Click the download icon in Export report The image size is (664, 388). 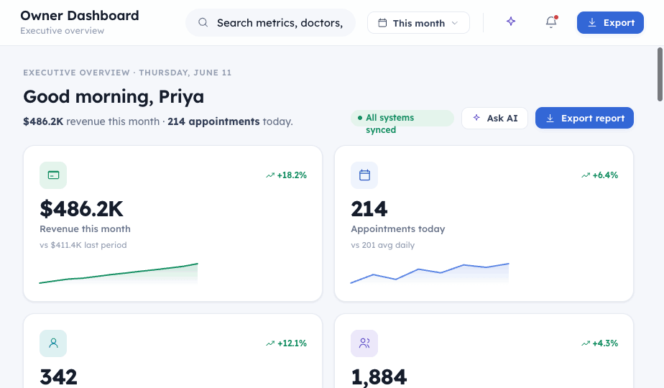point(550,118)
